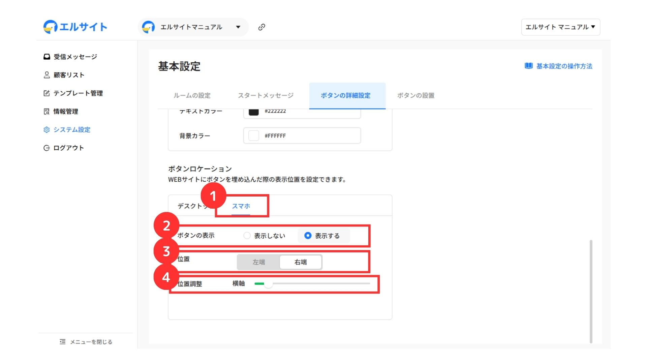Click the inbox icon beside 受信メッセージ

(x=47, y=57)
